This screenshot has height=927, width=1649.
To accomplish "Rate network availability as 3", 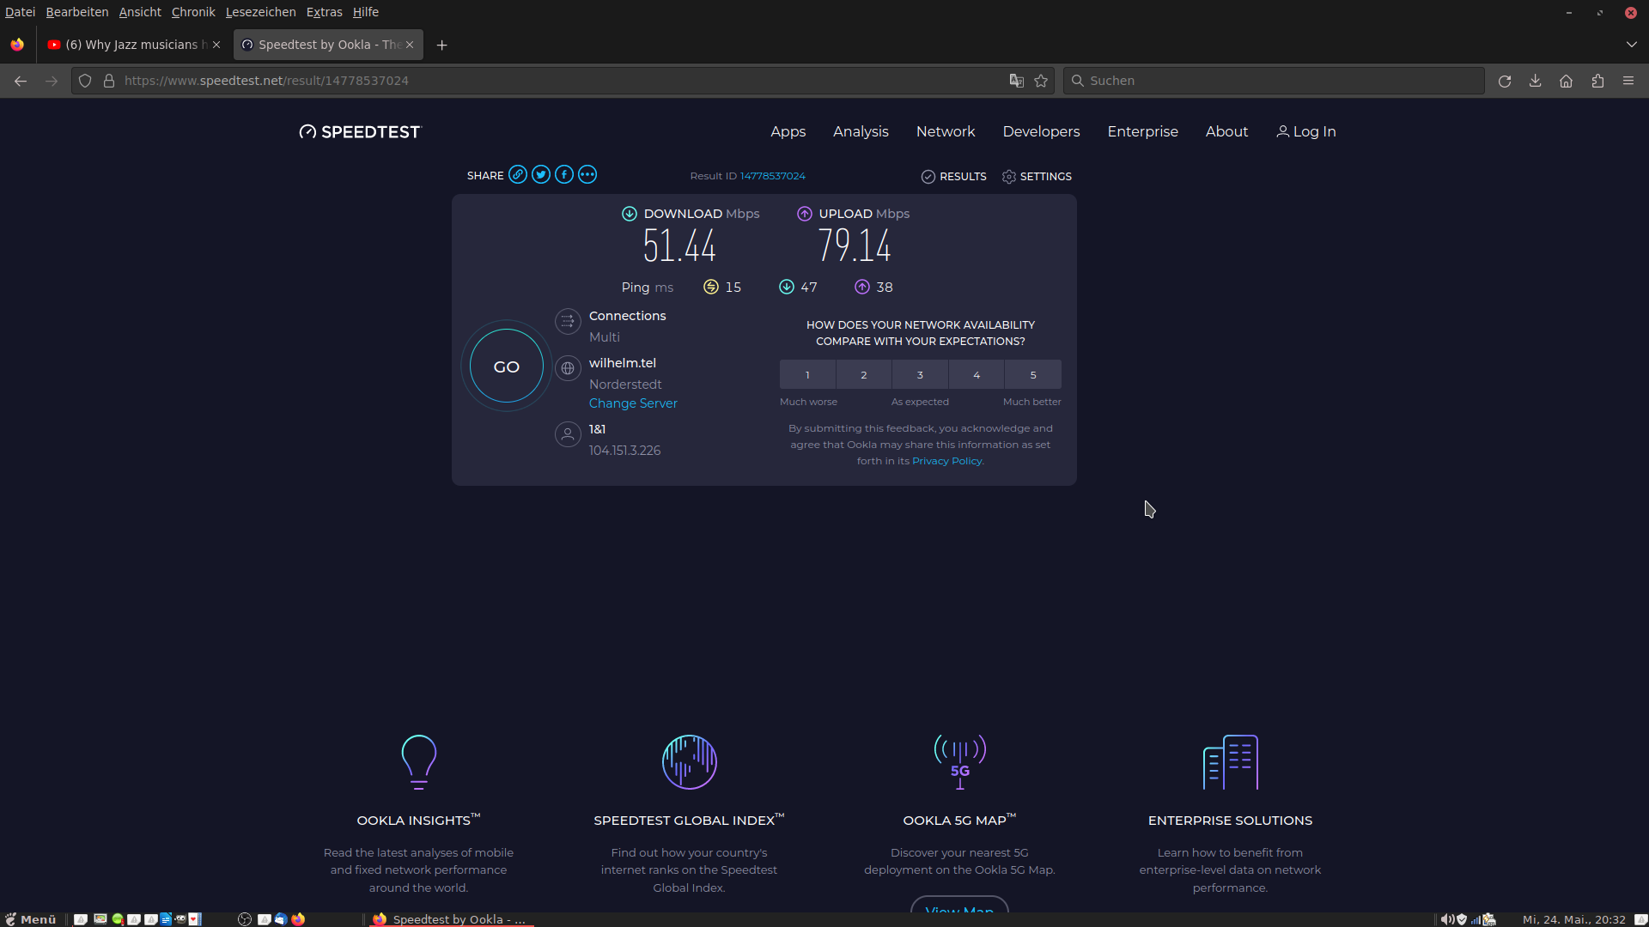I will pos(920,375).
